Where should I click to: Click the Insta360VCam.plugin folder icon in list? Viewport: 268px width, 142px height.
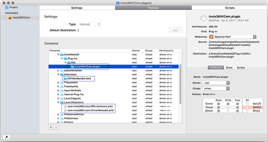[x=72, y=66]
